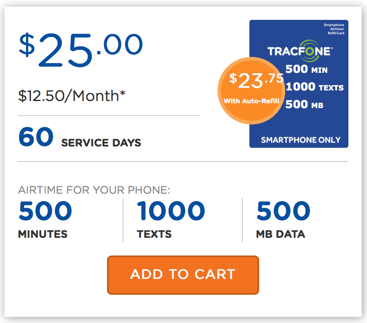Click the $25.00 plan price
367x323 pixels.
pyautogui.click(x=81, y=49)
